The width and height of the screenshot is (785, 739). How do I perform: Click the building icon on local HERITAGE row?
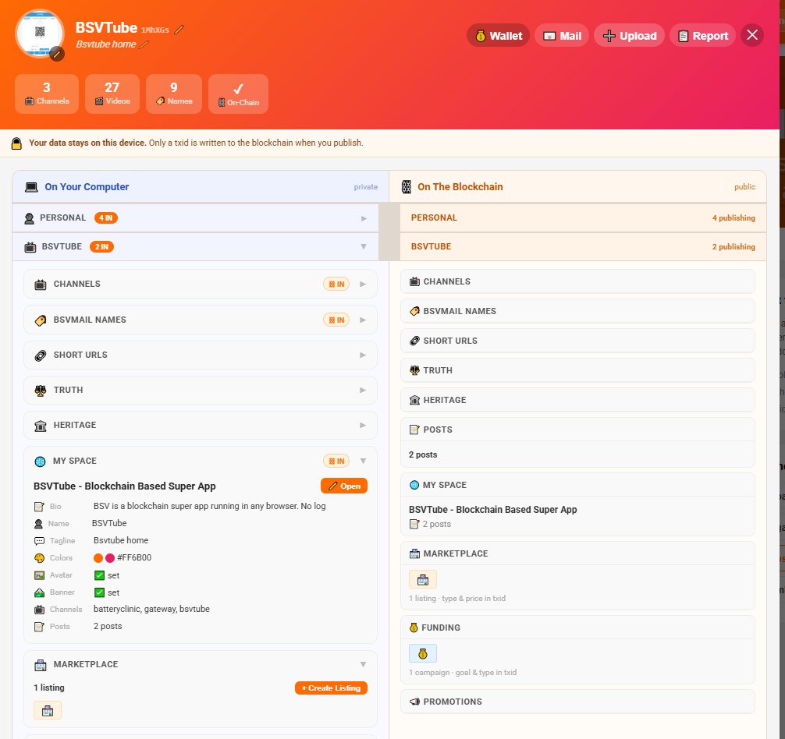[41, 426]
